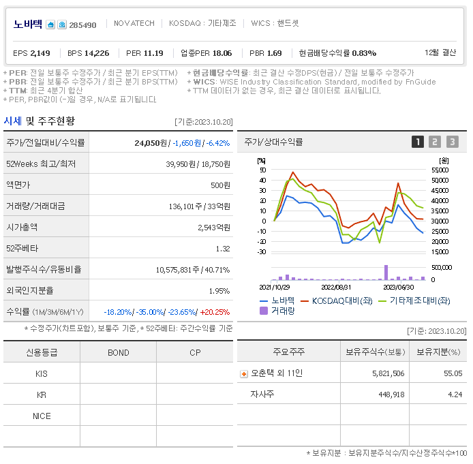Click the KOSDAQ대비(좌) red legend entry
The width and height of the screenshot is (473, 464).
[337, 300]
